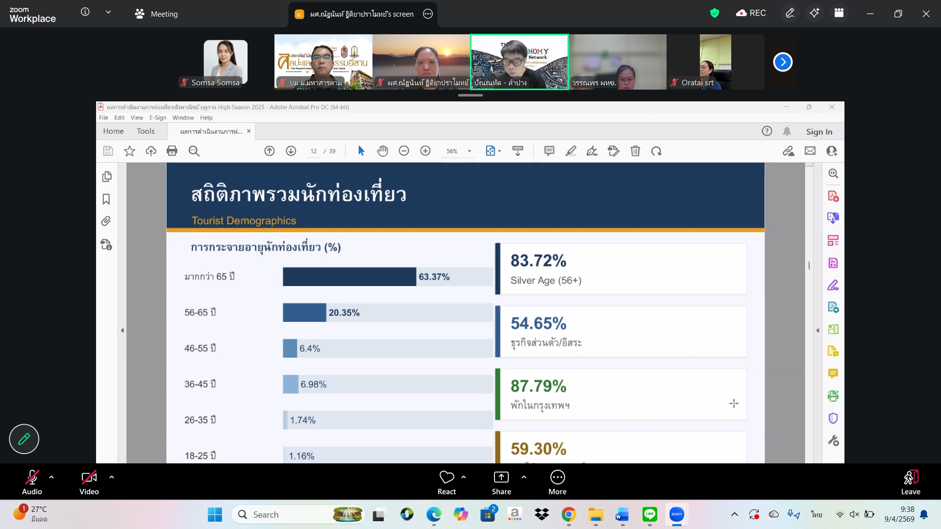Expand audio options arrow next to Audio

[51, 477]
